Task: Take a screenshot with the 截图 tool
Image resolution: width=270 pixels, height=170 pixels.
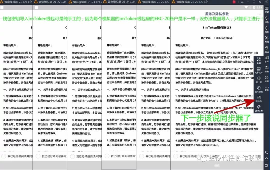Action: point(266,39)
